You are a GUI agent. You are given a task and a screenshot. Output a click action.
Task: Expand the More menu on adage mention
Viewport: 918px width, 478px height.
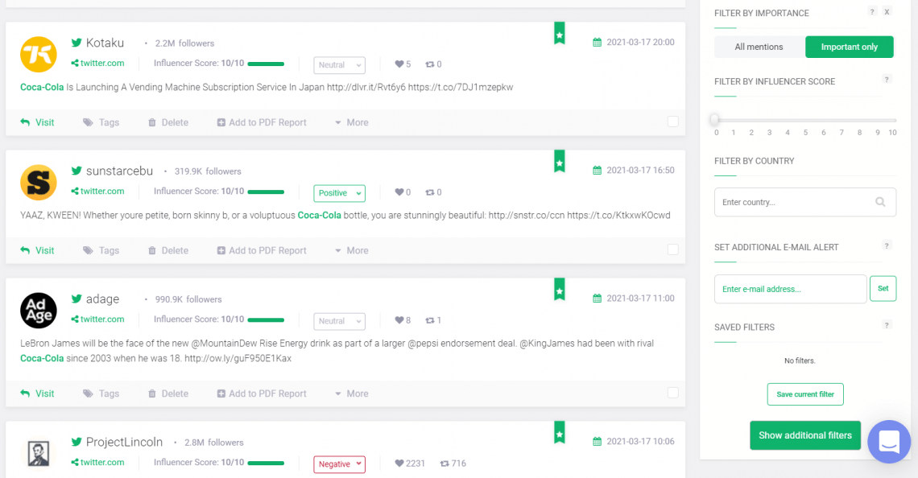pos(351,394)
